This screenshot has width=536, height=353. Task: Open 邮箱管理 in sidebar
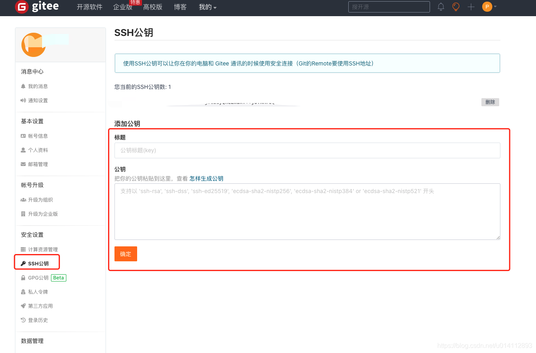point(38,164)
